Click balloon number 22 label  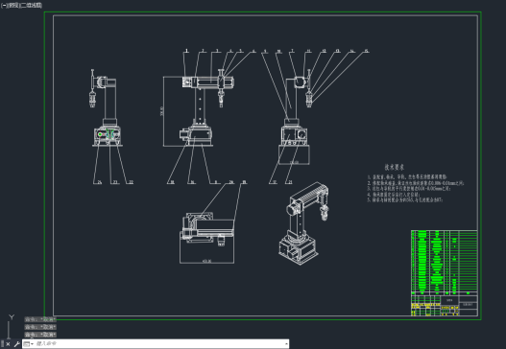[x=131, y=182]
